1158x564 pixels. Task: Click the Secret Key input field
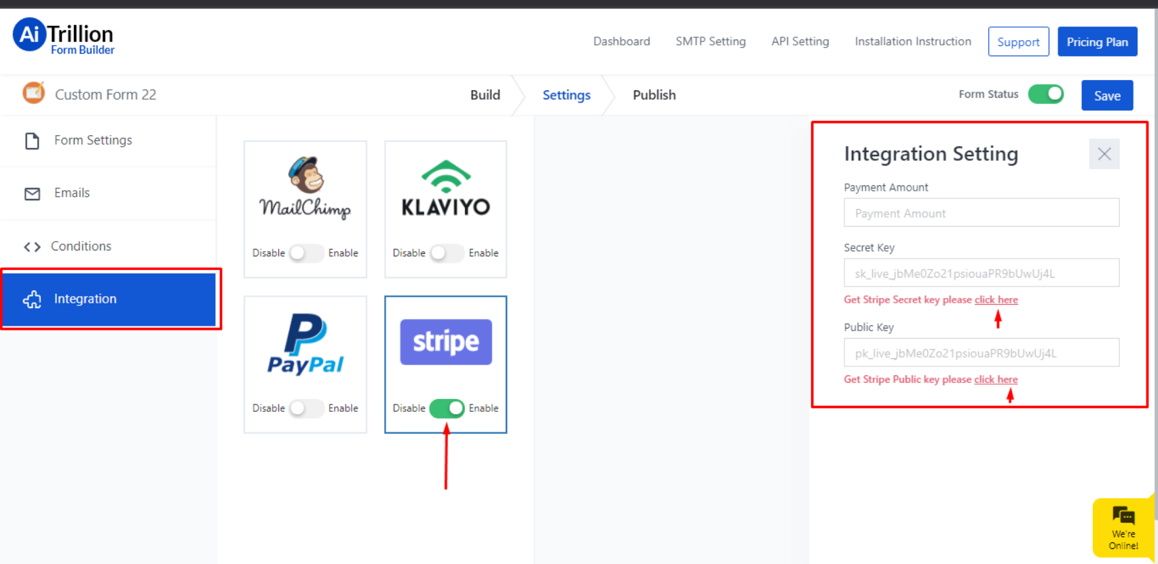point(982,274)
